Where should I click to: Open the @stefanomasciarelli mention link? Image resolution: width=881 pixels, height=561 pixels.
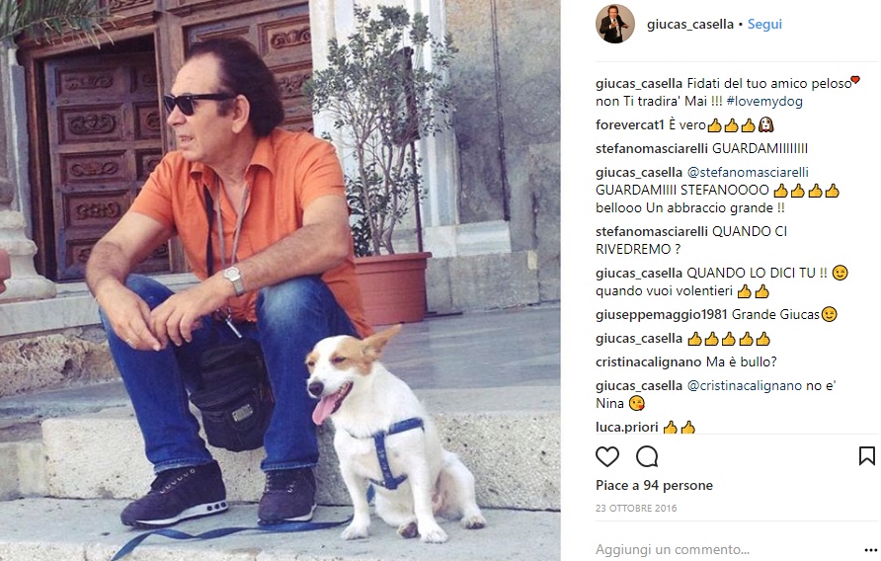tap(748, 172)
